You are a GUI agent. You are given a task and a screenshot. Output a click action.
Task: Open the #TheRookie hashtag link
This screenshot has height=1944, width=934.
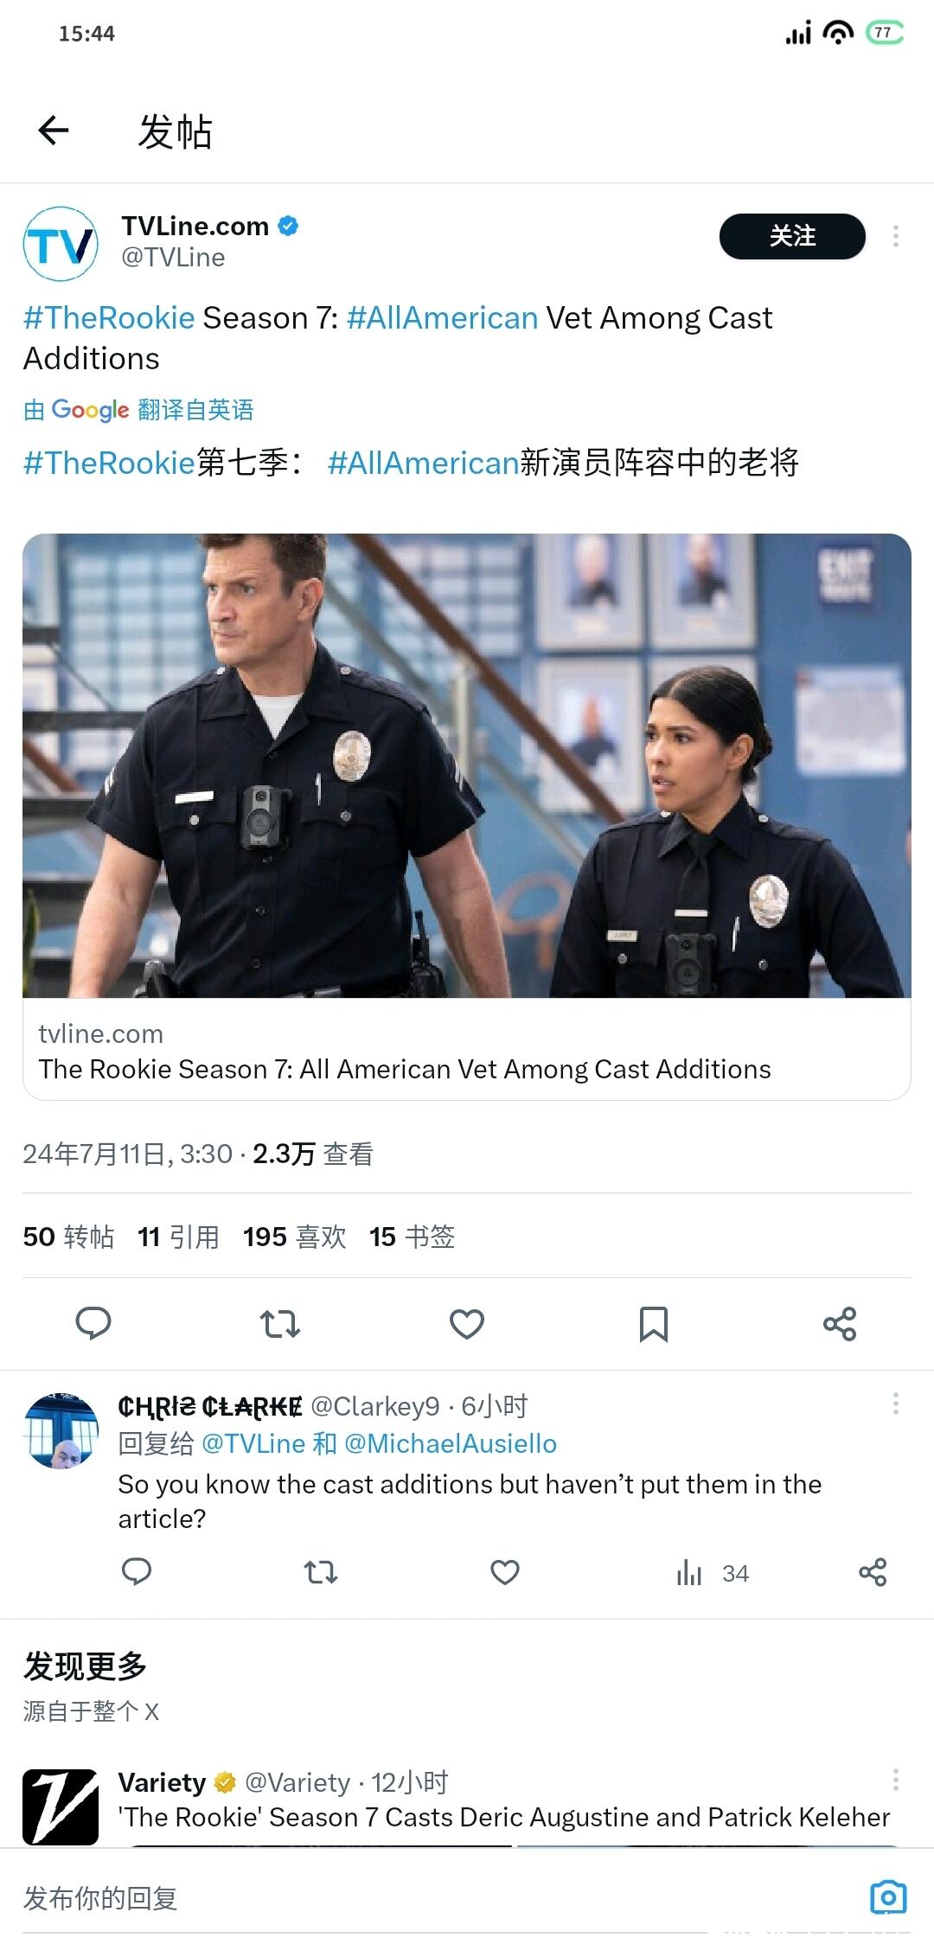click(109, 318)
